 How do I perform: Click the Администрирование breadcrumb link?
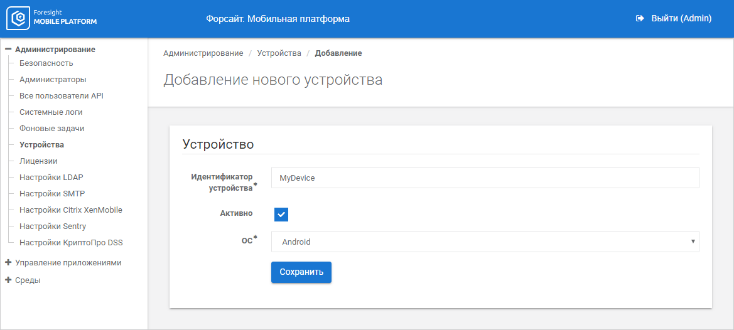click(203, 53)
